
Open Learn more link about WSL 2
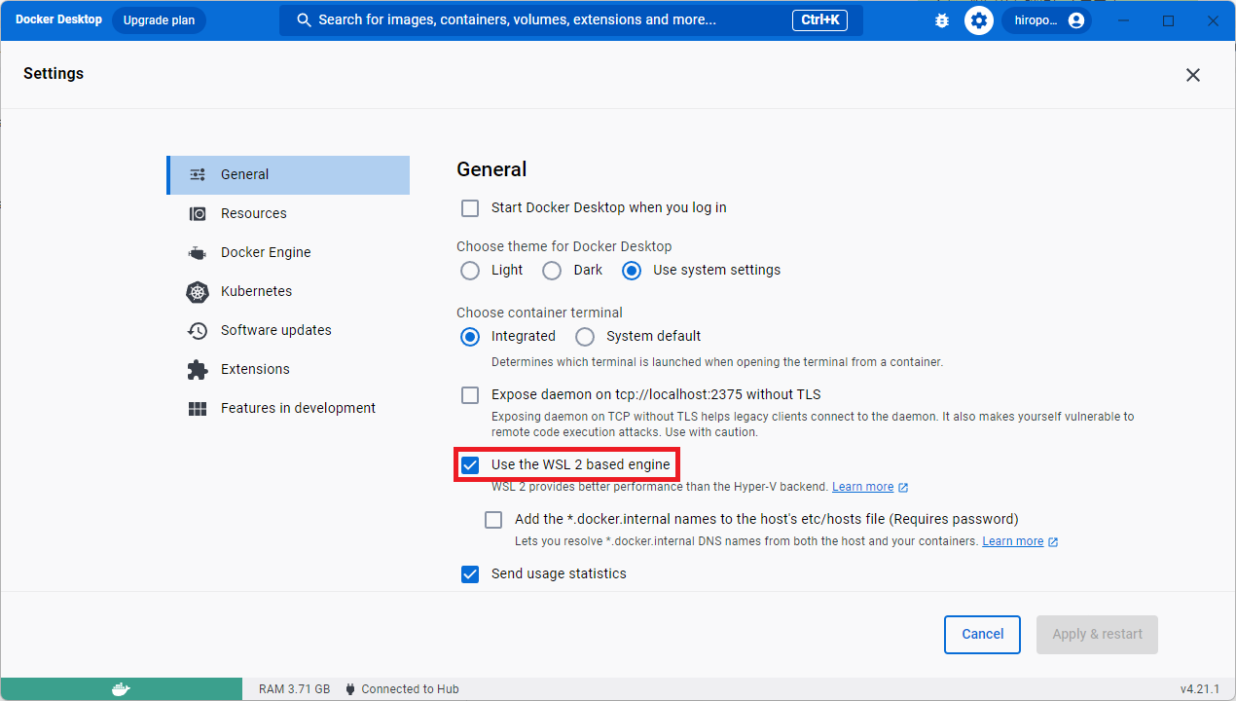point(862,487)
